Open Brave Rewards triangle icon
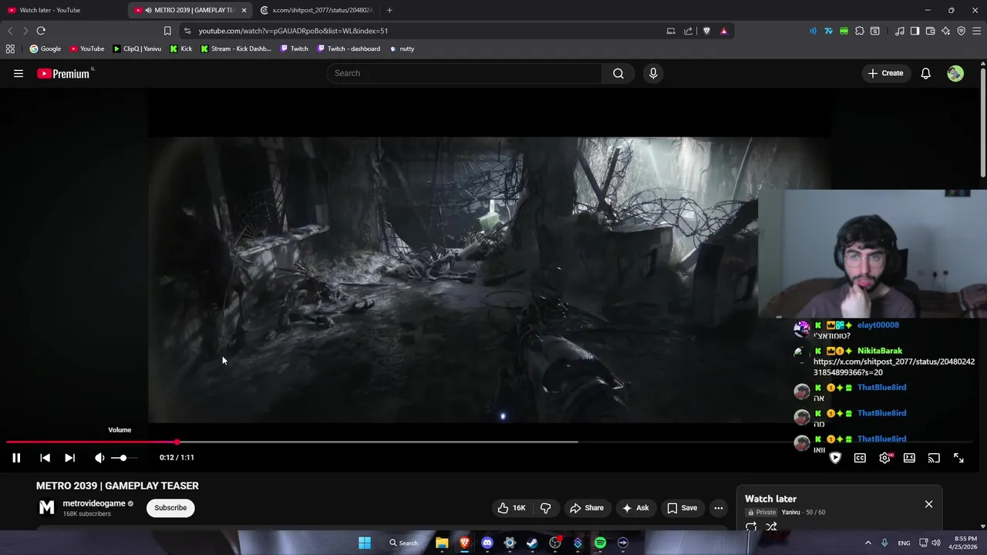 tap(723, 31)
